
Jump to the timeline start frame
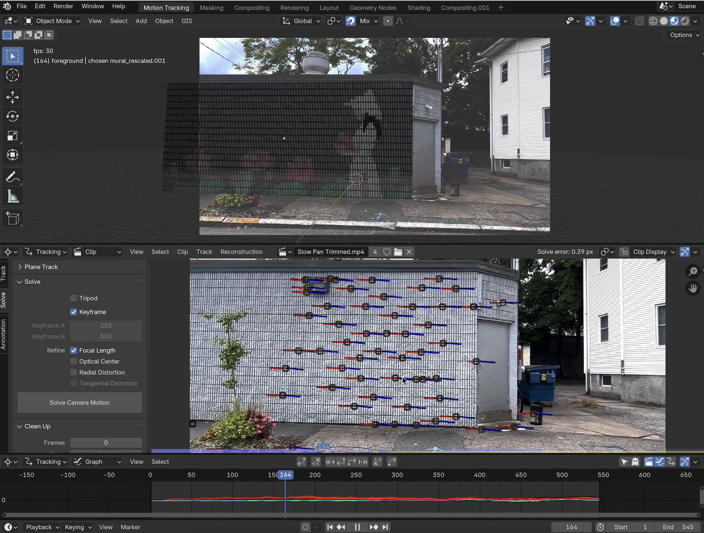(x=330, y=527)
